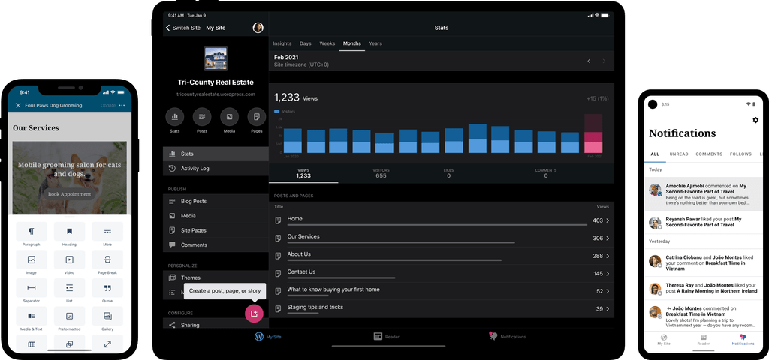769x360 pixels.
Task: Insert a Gallery block
Action: click(x=107, y=316)
